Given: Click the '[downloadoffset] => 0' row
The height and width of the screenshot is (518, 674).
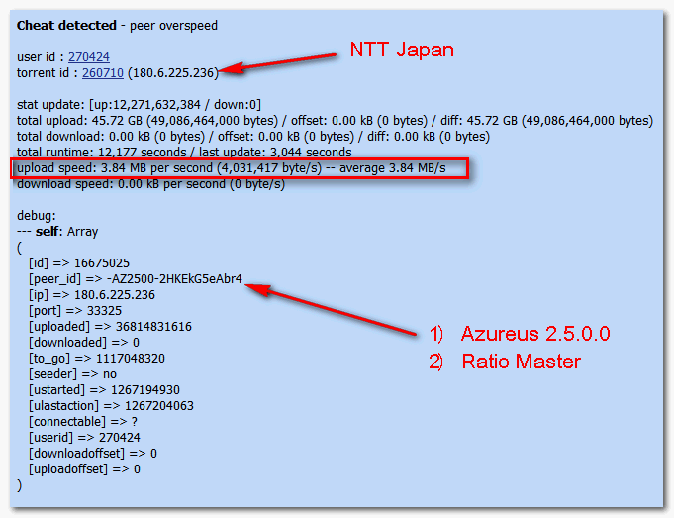Looking at the screenshot, I should coord(93,454).
